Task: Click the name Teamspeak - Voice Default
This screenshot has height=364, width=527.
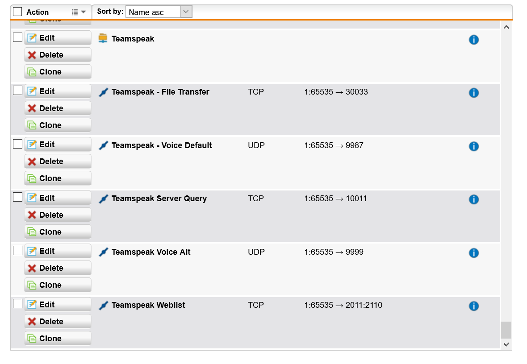Action: tap(162, 145)
